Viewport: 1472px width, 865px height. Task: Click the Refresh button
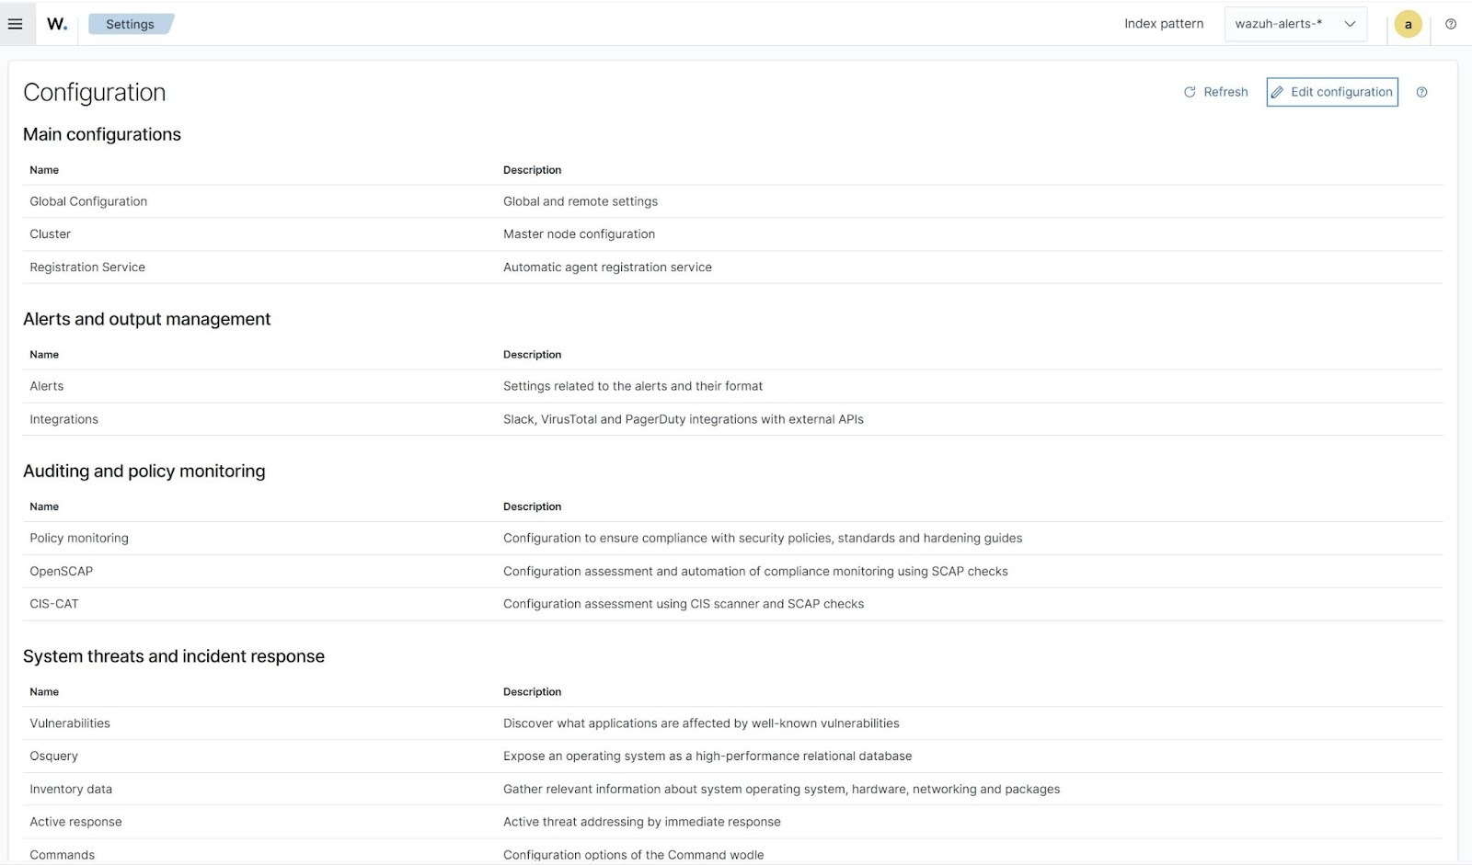(x=1214, y=92)
